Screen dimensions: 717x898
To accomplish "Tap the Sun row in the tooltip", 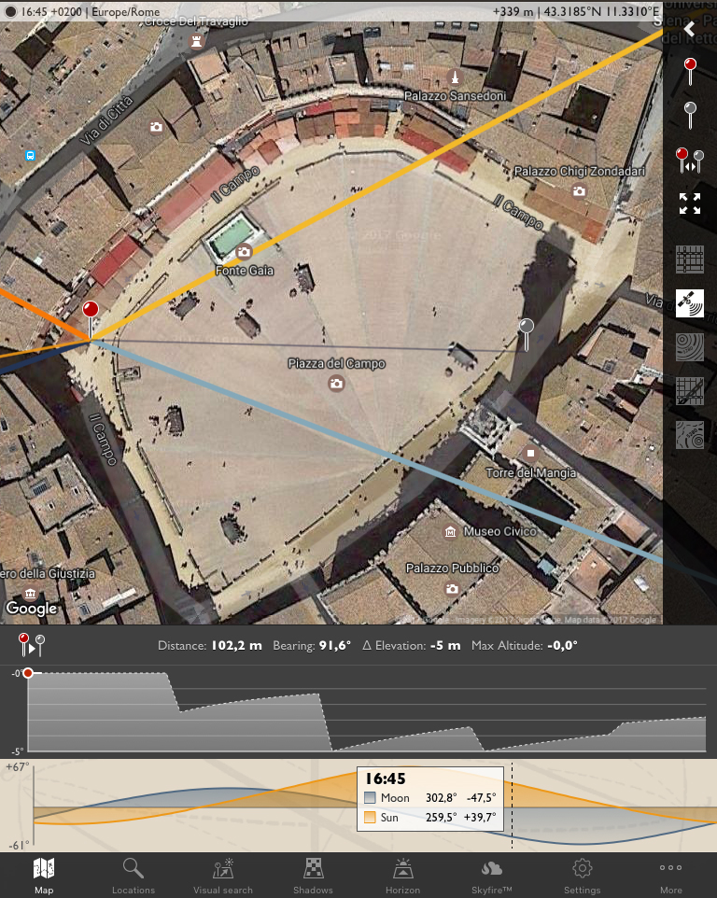I will 430,817.
